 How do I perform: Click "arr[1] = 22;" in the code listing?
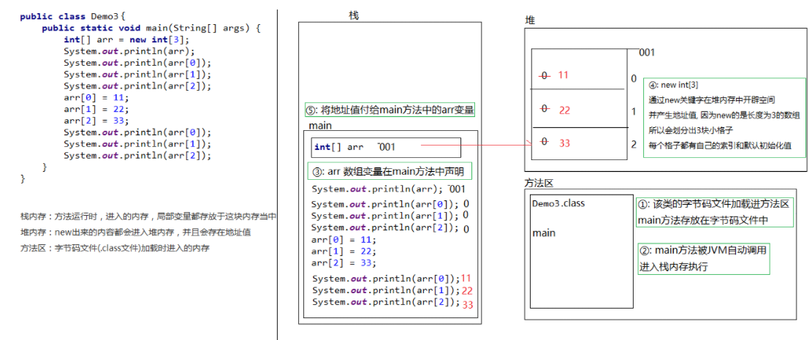coord(96,110)
